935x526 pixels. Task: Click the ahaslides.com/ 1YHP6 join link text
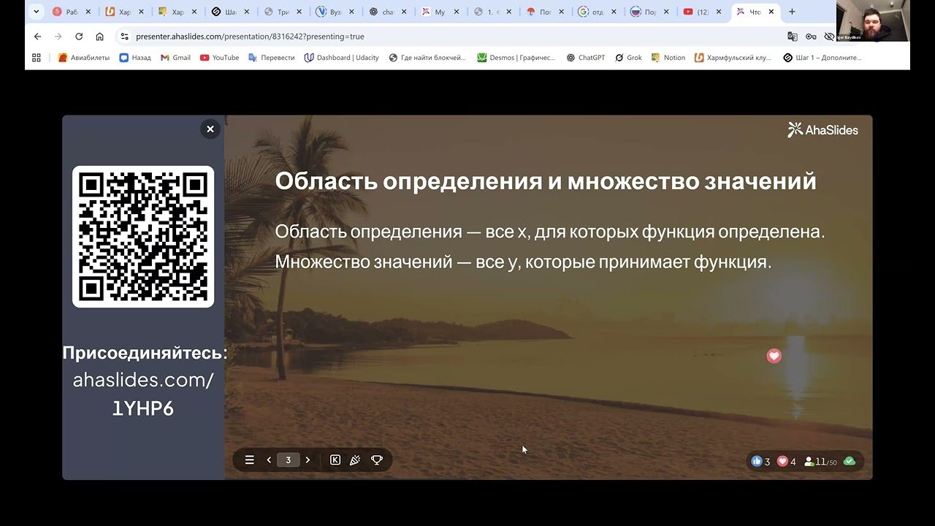[143, 394]
